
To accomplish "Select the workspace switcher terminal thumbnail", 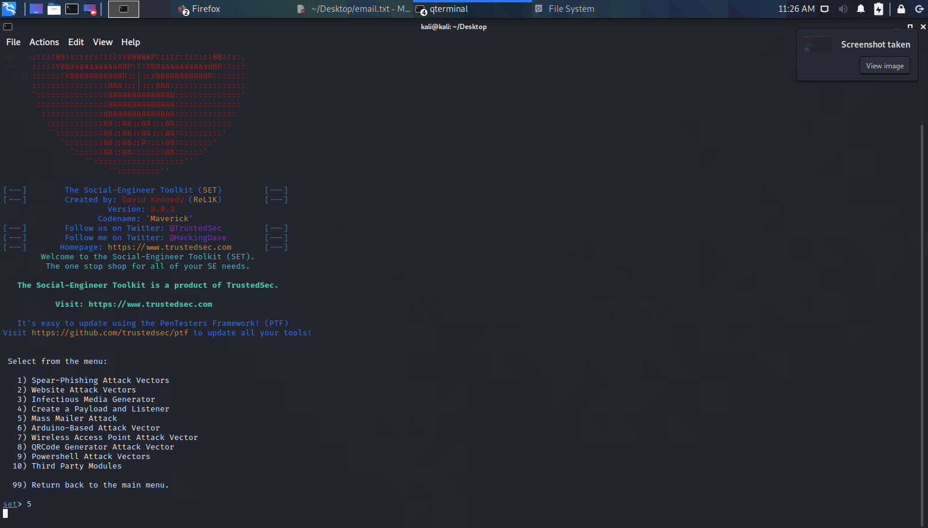I will pyautogui.click(x=124, y=9).
